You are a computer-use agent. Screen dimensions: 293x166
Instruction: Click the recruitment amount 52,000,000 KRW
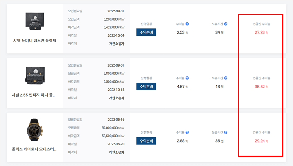pos(113,128)
